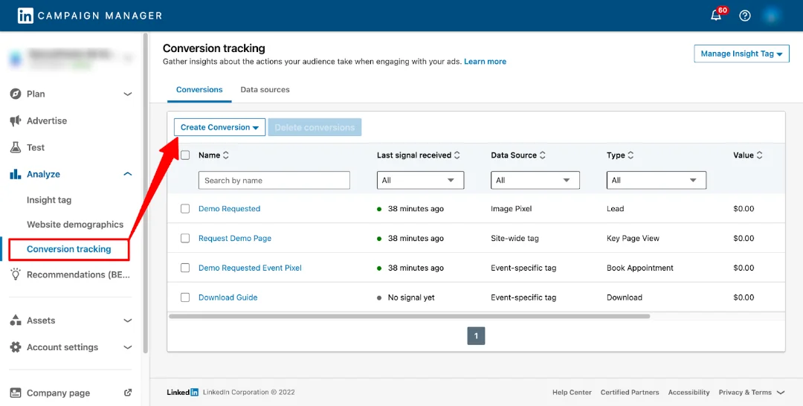The height and width of the screenshot is (406, 803).
Task: Click the Certified Partners footer link
Action: (630, 393)
